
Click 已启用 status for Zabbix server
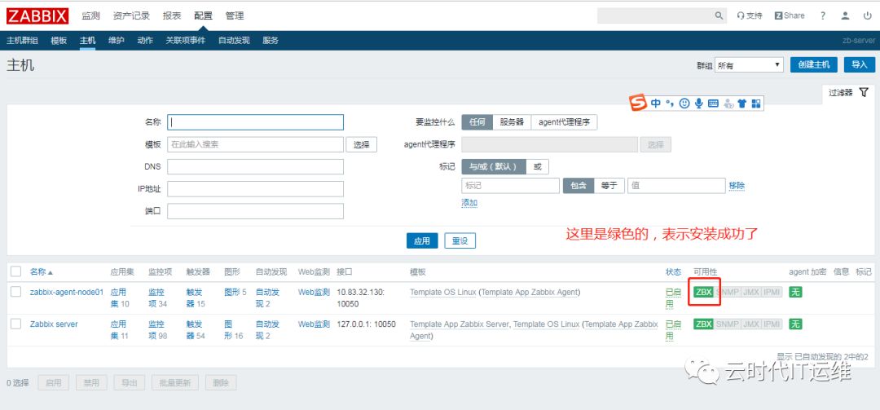click(673, 329)
